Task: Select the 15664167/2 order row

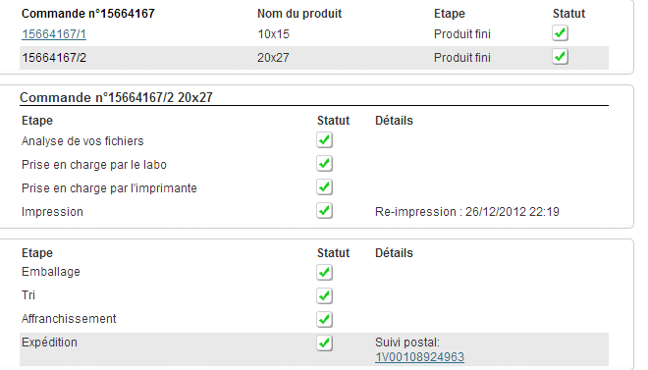Action: click(x=314, y=58)
